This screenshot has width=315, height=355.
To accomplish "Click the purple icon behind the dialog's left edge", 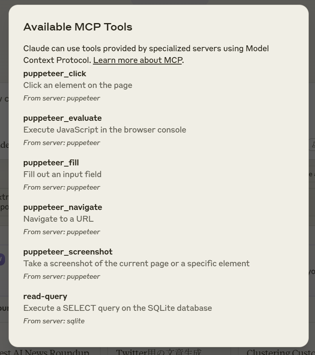I will 2,259.
